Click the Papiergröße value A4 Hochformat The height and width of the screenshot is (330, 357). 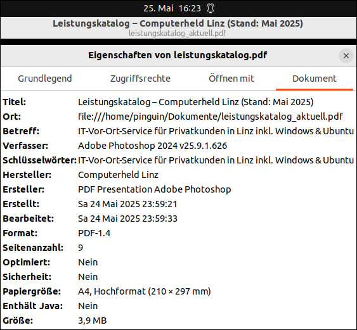[145, 291]
